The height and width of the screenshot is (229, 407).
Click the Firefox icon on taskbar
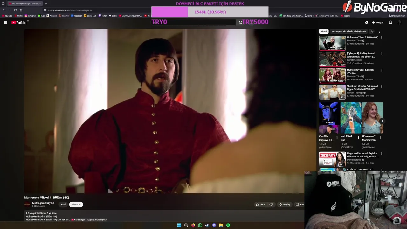point(193,225)
